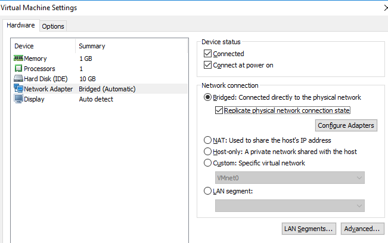Click the Display device icon
The width and height of the screenshot is (388, 243).
18,99
